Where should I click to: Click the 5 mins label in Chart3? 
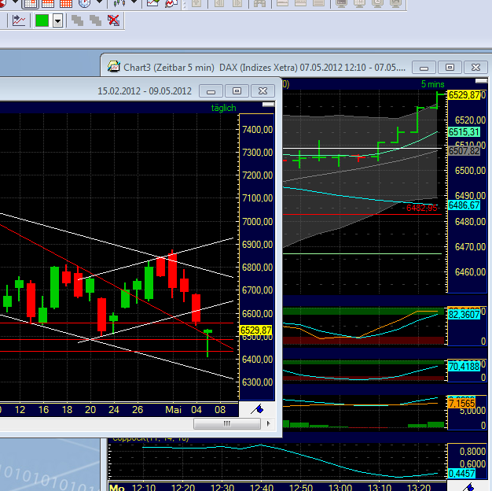(x=433, y=84)
